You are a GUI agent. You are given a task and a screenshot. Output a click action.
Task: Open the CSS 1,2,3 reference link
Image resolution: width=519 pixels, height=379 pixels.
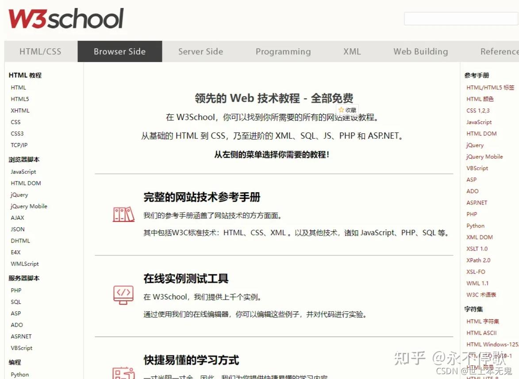[x=478, y=111]
